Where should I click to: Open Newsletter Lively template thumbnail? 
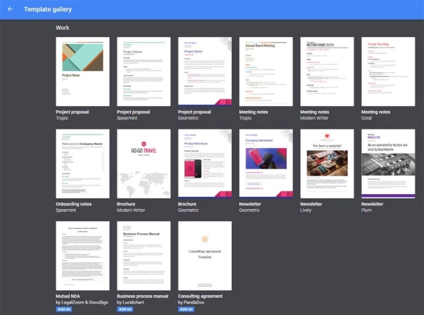[327, 164]
